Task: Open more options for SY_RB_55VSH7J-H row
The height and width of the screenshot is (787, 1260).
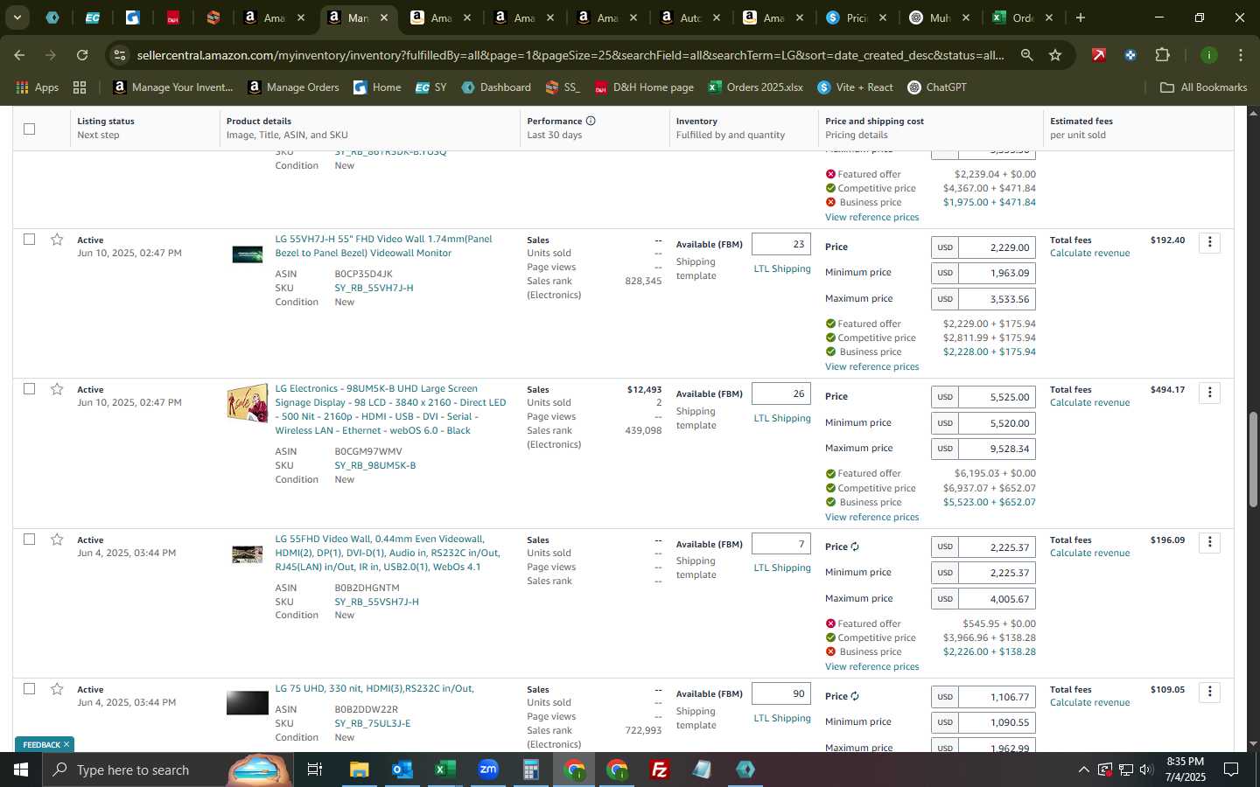Action: (1209, 542)
